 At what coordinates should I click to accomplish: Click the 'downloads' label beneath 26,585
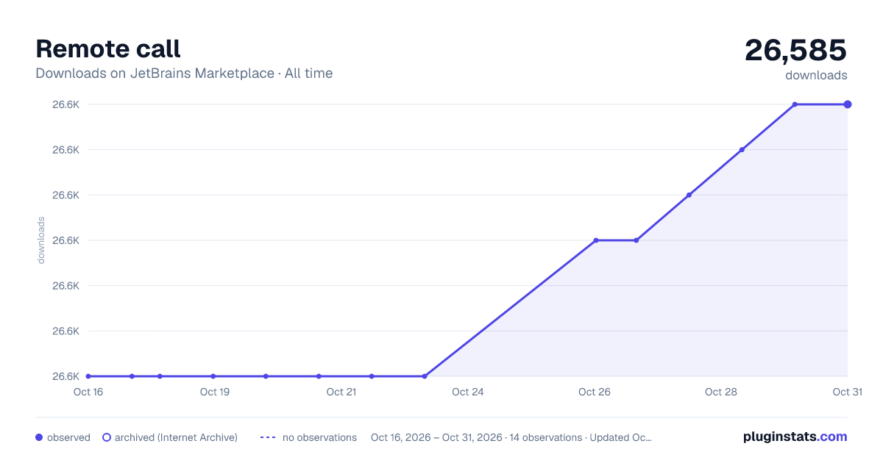click(x=816, y=75)
